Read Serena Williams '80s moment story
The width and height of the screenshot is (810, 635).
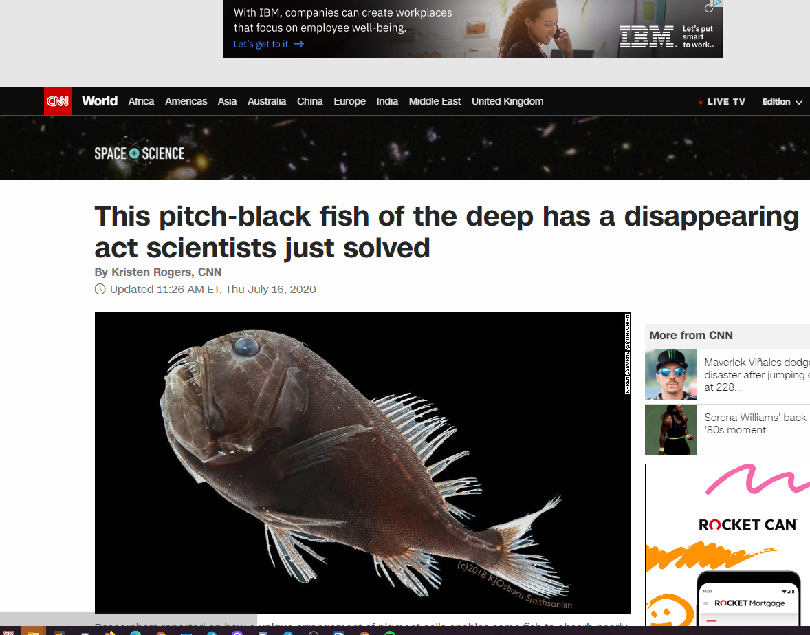(x=756, y=424)
